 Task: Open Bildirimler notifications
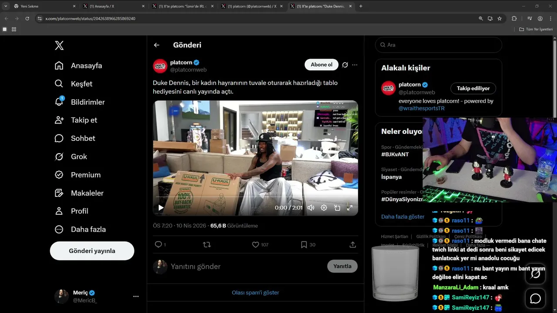(80, 102)
